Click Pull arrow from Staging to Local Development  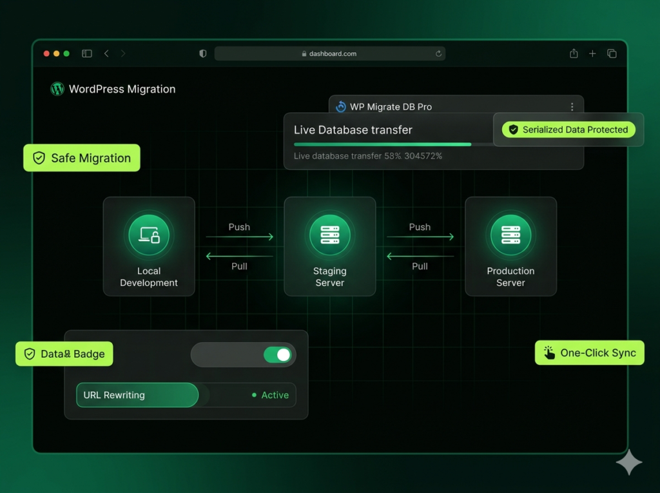coord(240,256)
